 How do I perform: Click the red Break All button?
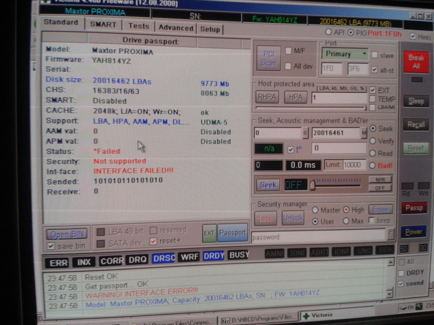[x=416, y=62]
